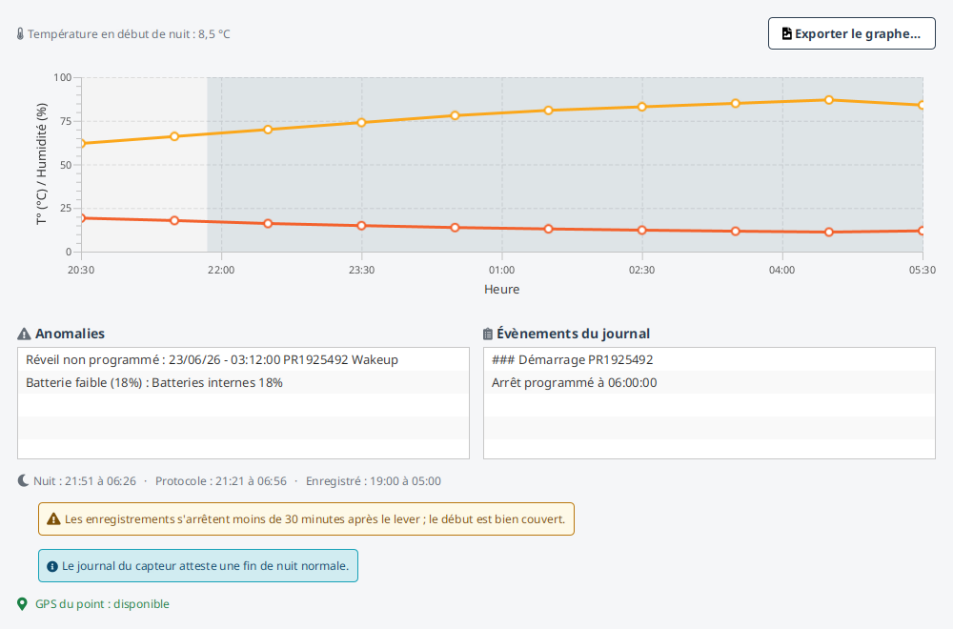Click the 100 y-axis label
Image resolution: width=953 pixels, height=629 pixels.
(63, 77)
